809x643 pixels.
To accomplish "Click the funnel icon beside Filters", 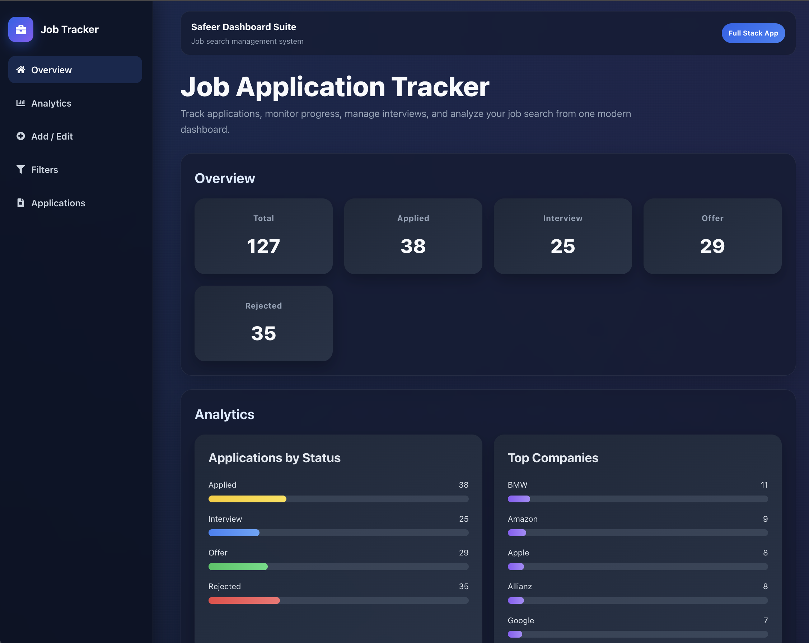I will [21, 170].
